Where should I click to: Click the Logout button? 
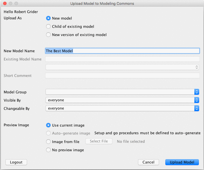coord(16,162)
